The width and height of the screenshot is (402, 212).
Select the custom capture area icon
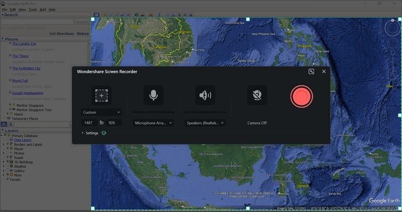click(102, 95)
